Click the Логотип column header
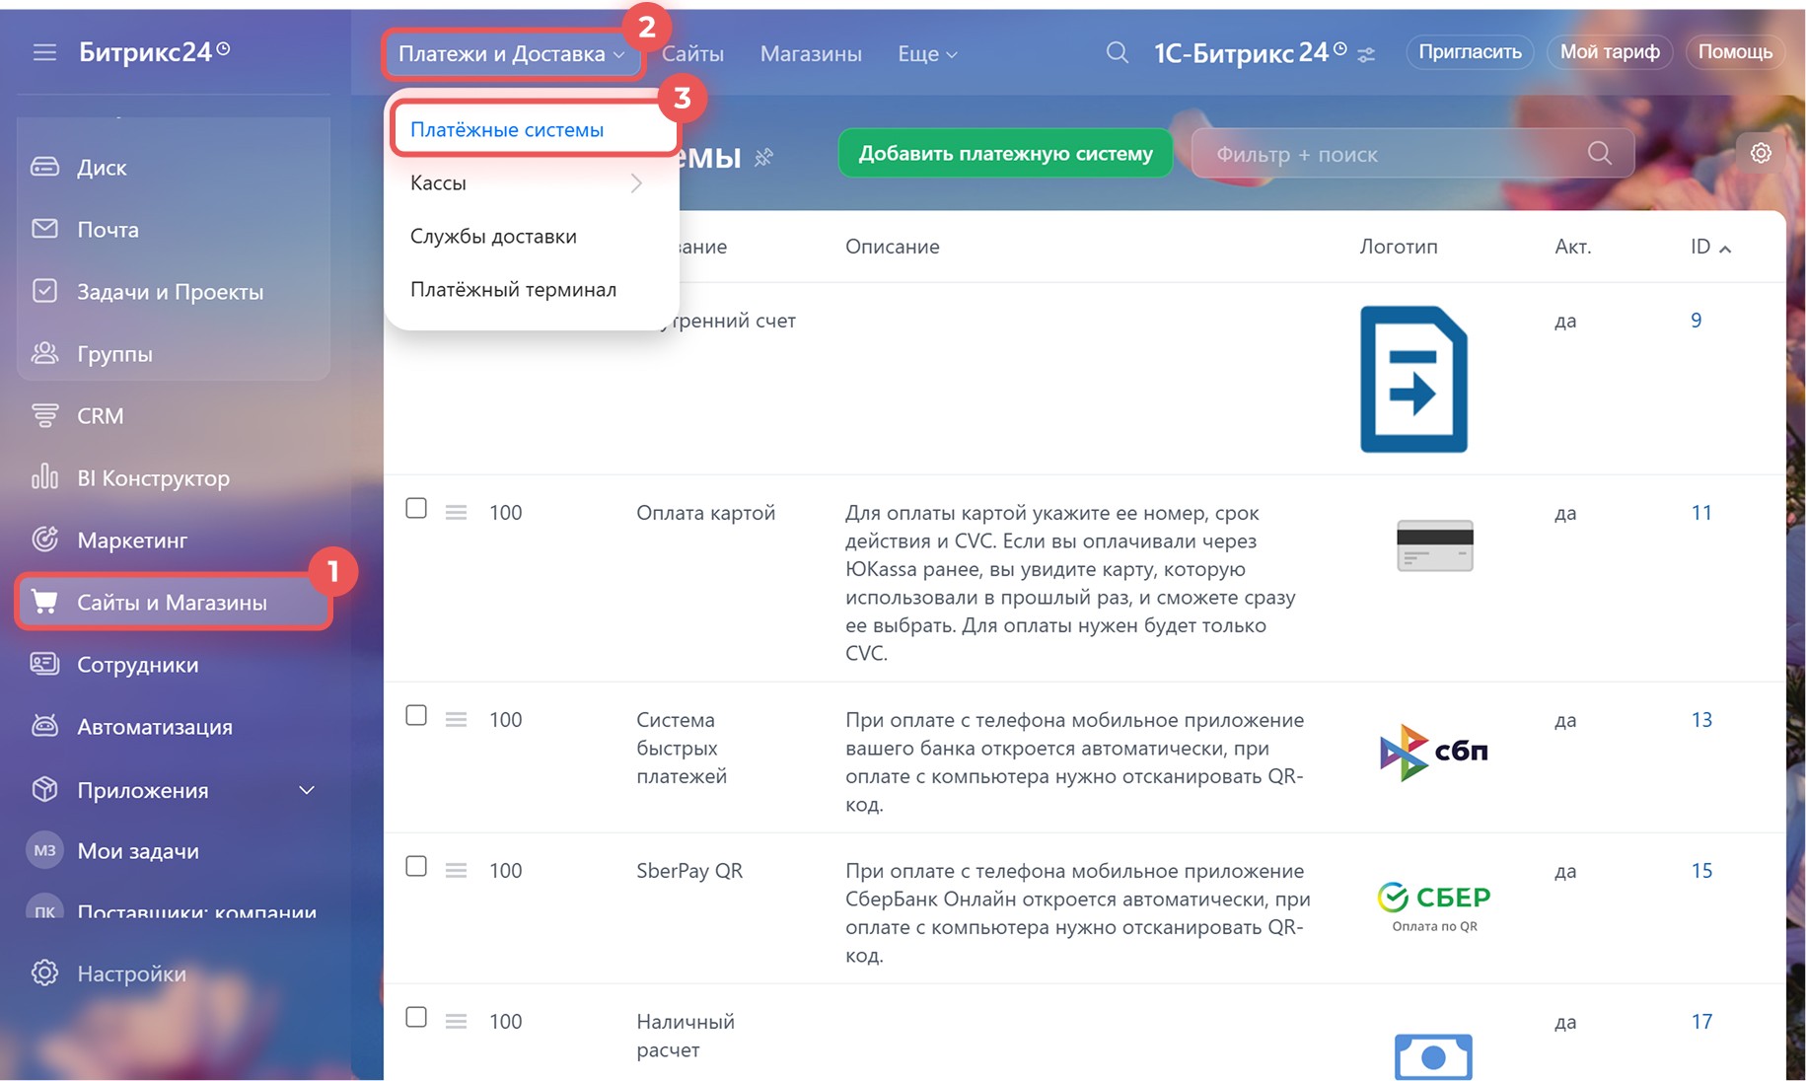Viewport: 1806px width, 1081px height. (x=1398, y=247)
